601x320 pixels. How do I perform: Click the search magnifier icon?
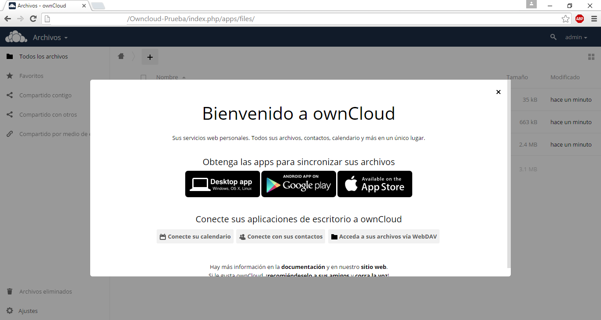click(x=553, y=37)
